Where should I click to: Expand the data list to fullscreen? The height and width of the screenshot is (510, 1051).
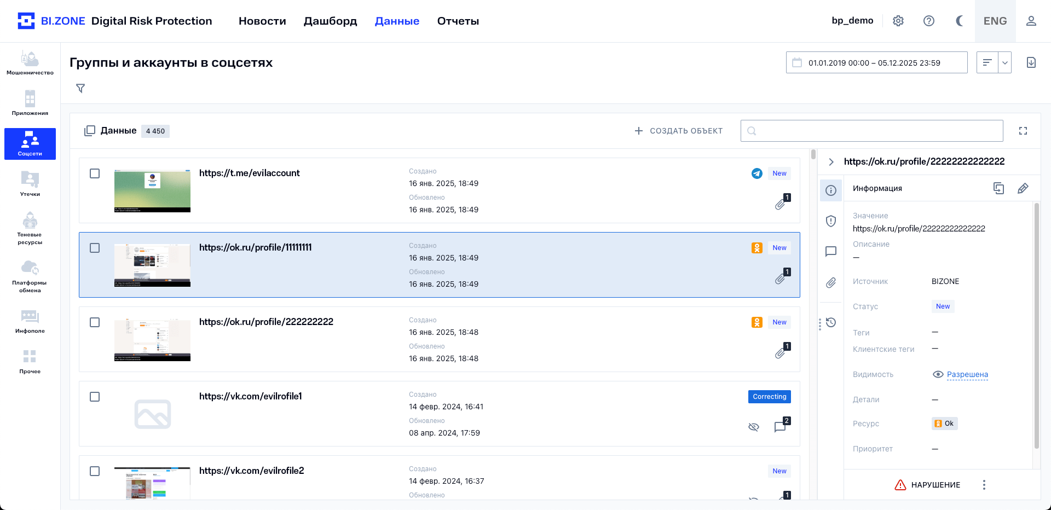click(1023, 131)
